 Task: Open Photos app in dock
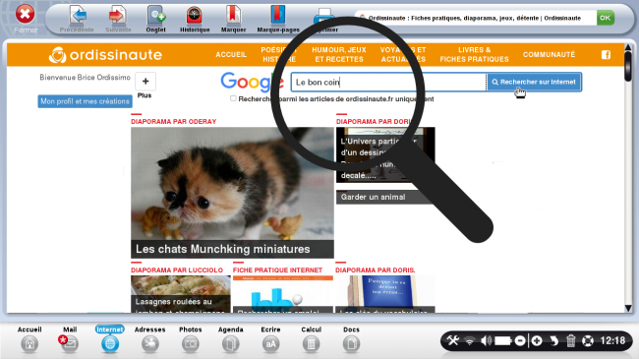[191, 344]
